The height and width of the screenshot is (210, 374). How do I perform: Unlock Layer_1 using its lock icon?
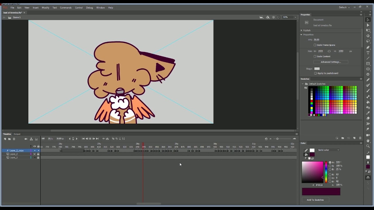[38, 157]
